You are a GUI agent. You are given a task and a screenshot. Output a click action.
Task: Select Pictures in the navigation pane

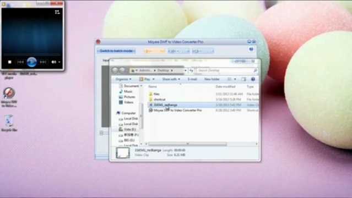127,97
